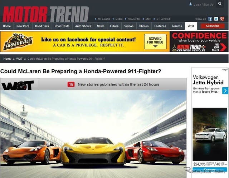Click the Compare button in Jetta ad
The height and width of the screenshot is (178, 229).
(210, 169)
